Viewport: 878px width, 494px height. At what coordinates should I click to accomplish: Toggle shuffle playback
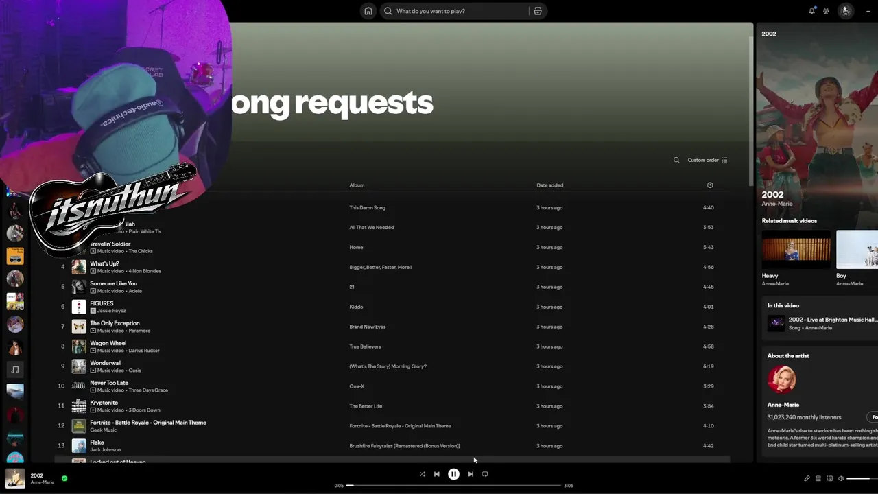click(422, 474)
